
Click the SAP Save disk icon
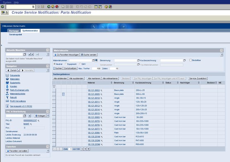[x=43, y=7]
